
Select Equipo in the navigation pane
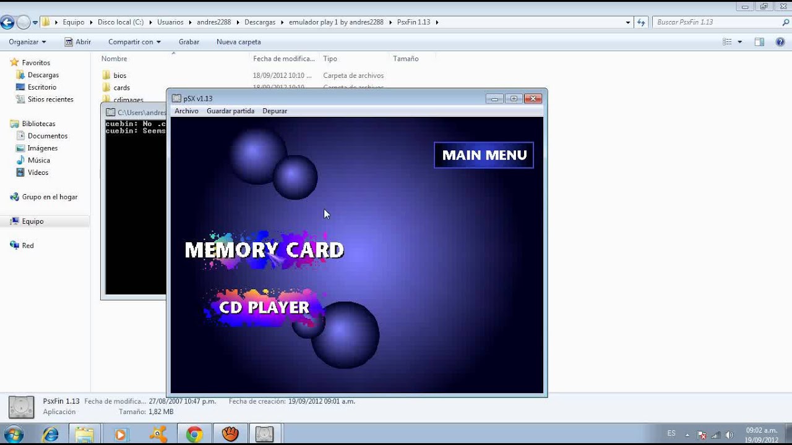(x=33, y=221)
